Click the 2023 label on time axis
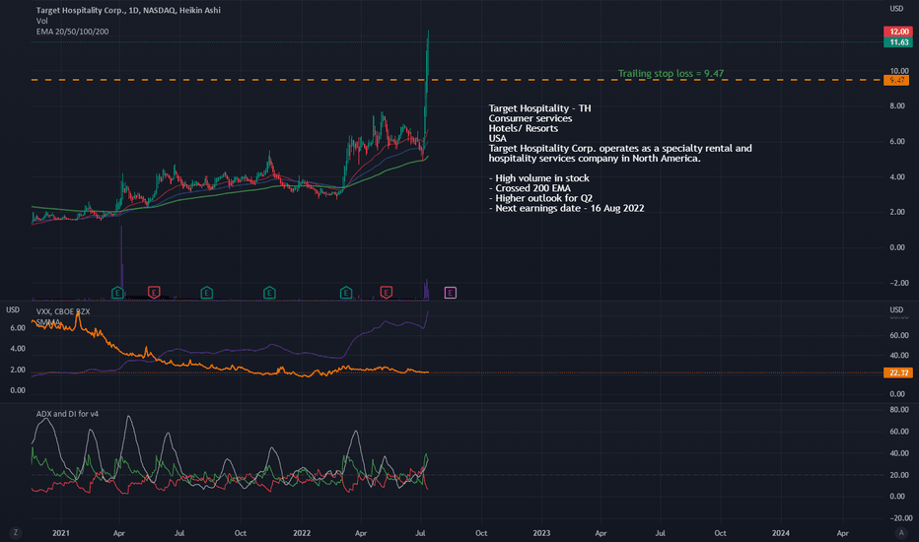 pos(541,533)
